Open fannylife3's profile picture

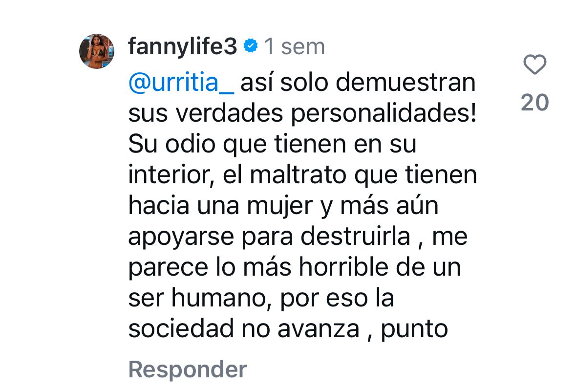(x=97, y=51)
